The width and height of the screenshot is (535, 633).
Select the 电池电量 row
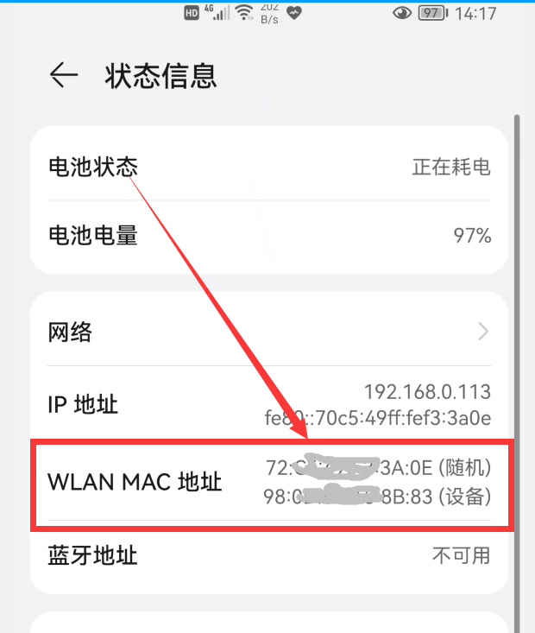click(x=269, y=236)
